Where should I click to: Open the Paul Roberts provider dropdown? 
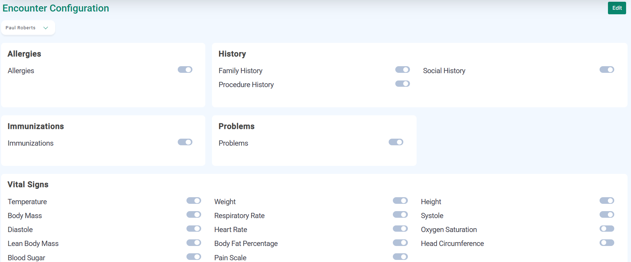point(28,28)
